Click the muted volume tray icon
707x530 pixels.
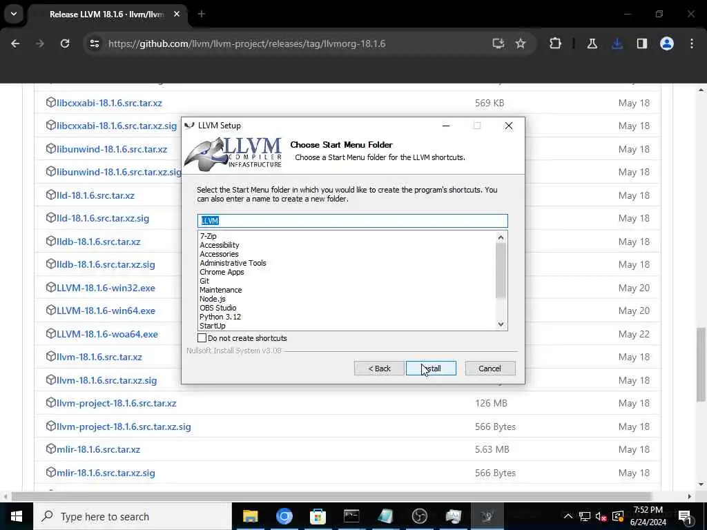tap(601, 516)
